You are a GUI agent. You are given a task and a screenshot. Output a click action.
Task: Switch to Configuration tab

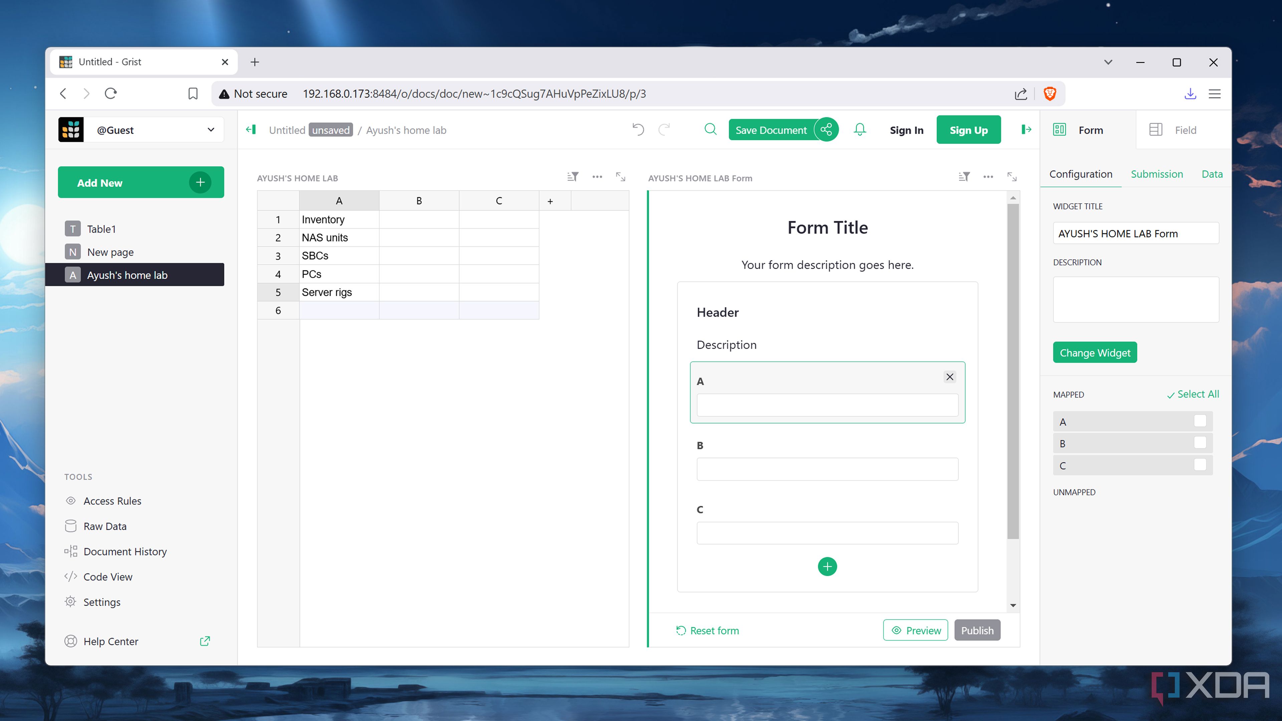1080,174
